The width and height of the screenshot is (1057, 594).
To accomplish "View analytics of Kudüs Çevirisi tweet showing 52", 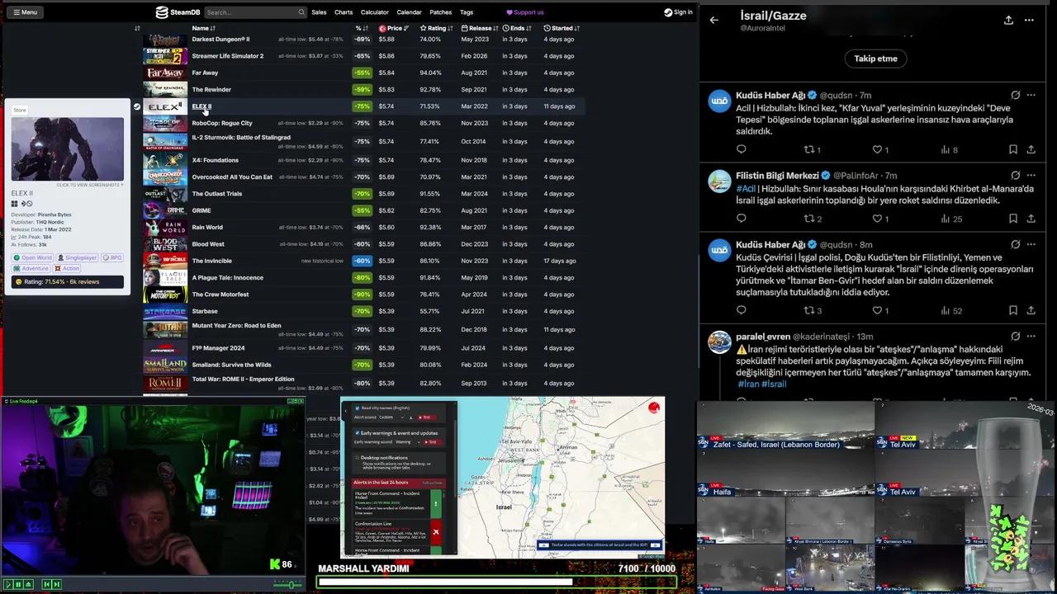I will (x=951, y=310).
